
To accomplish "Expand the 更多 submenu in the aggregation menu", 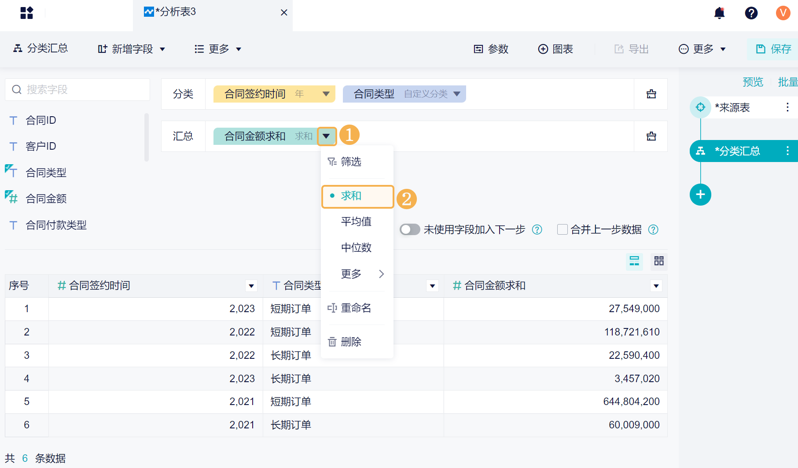I will tap(357, 274).
